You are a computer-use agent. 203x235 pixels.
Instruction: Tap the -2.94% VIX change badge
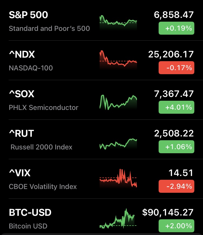click(x=176, y=186)
